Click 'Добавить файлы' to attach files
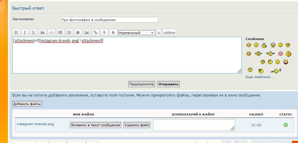 (27, 104)
